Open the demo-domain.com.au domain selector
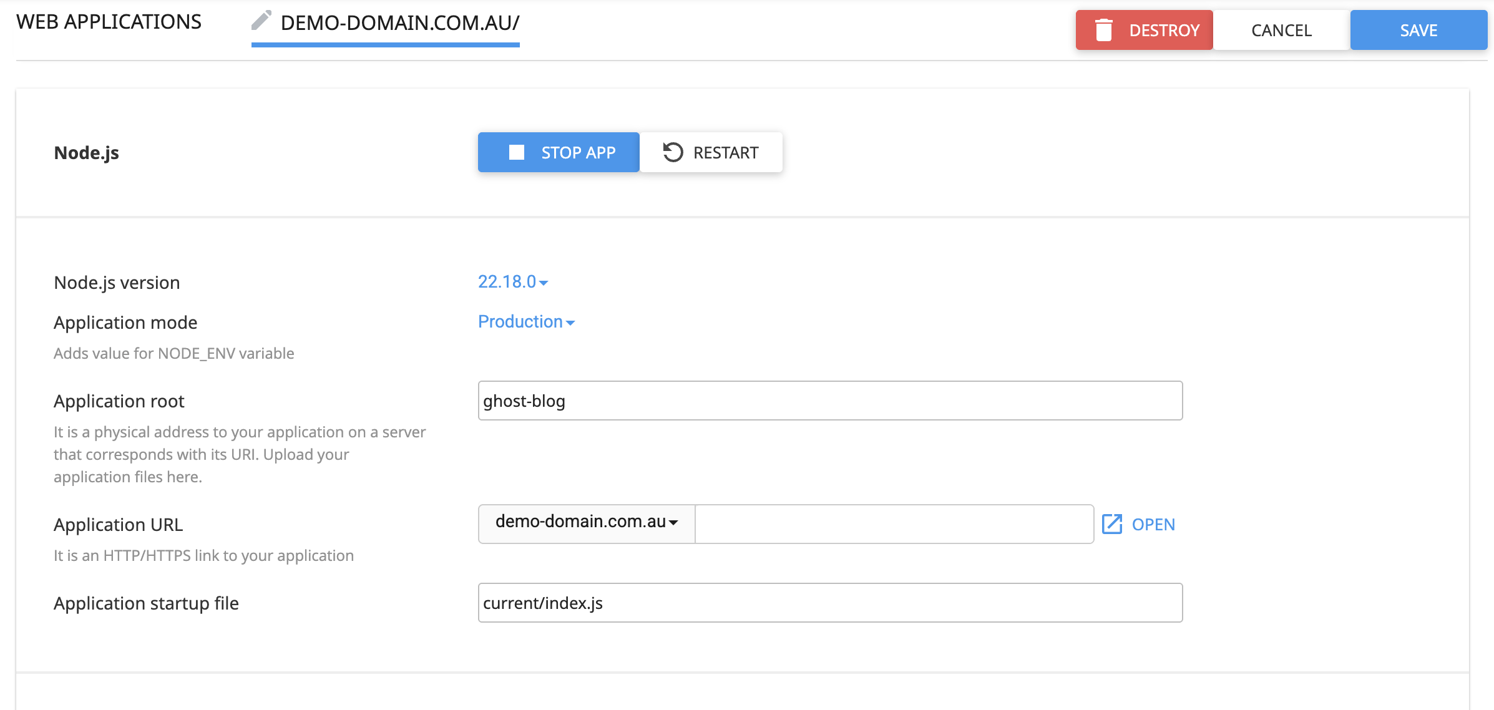 pyautogui.click(x=586, y=522)
